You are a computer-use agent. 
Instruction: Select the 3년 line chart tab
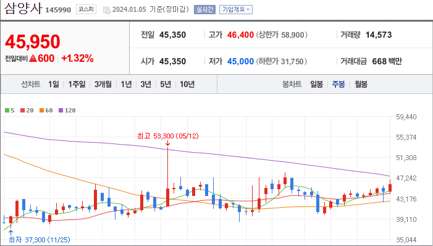pyautogui.click(x=146, y=84)
